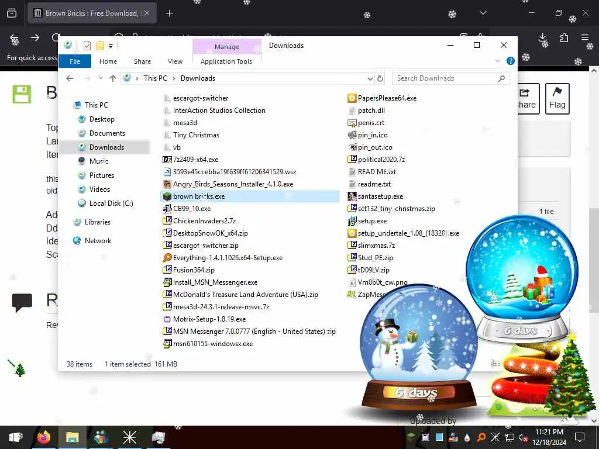Click chevron between This PC and Downloads
This screenshot has width=599, height=449.
click(x=174, y=78)
